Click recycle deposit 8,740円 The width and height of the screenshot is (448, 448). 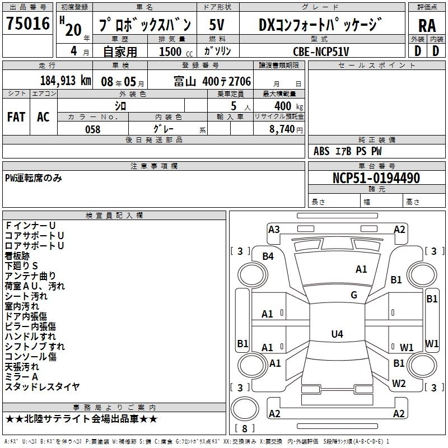coord(286,129)
